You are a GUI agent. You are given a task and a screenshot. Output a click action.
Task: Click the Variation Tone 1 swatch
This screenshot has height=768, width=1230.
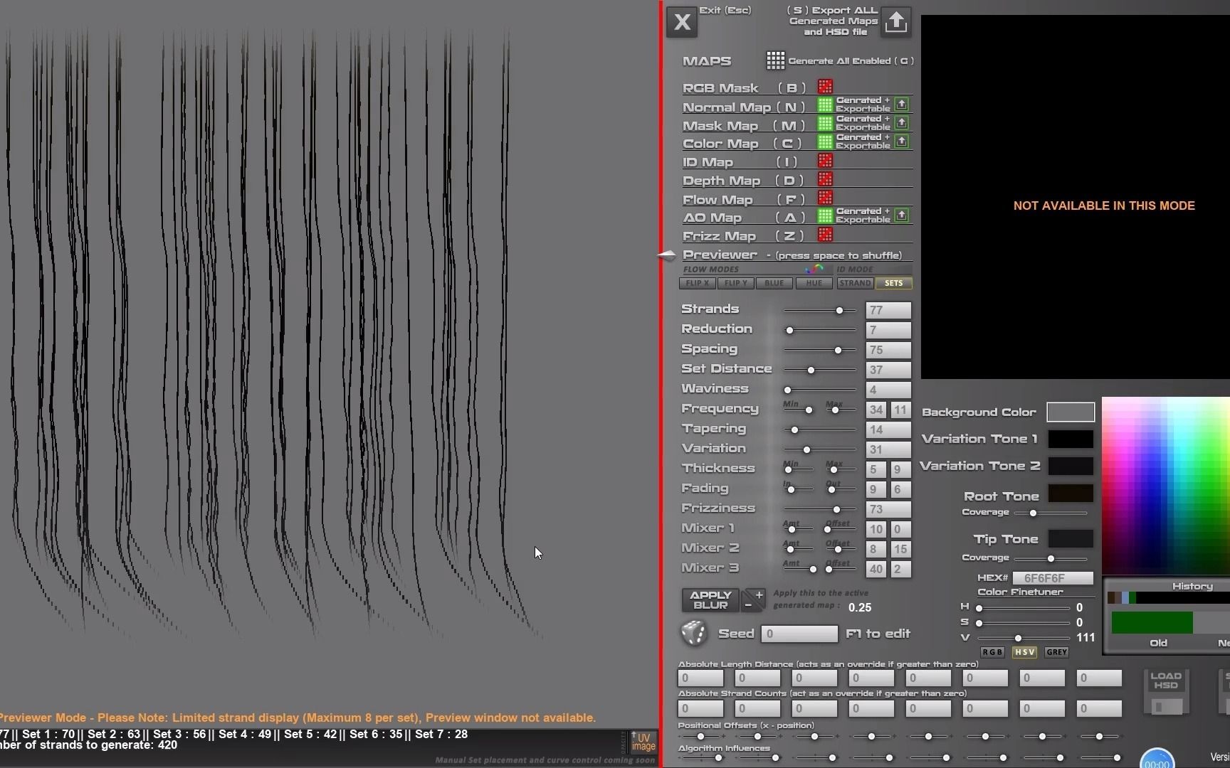pyautogui.click(x=1071, y=439)
